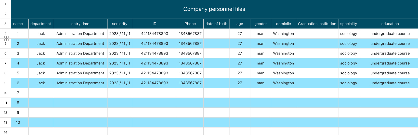Click the 'ID' header cell
This screenshot has height=135, width=418.
coord(154,24)
